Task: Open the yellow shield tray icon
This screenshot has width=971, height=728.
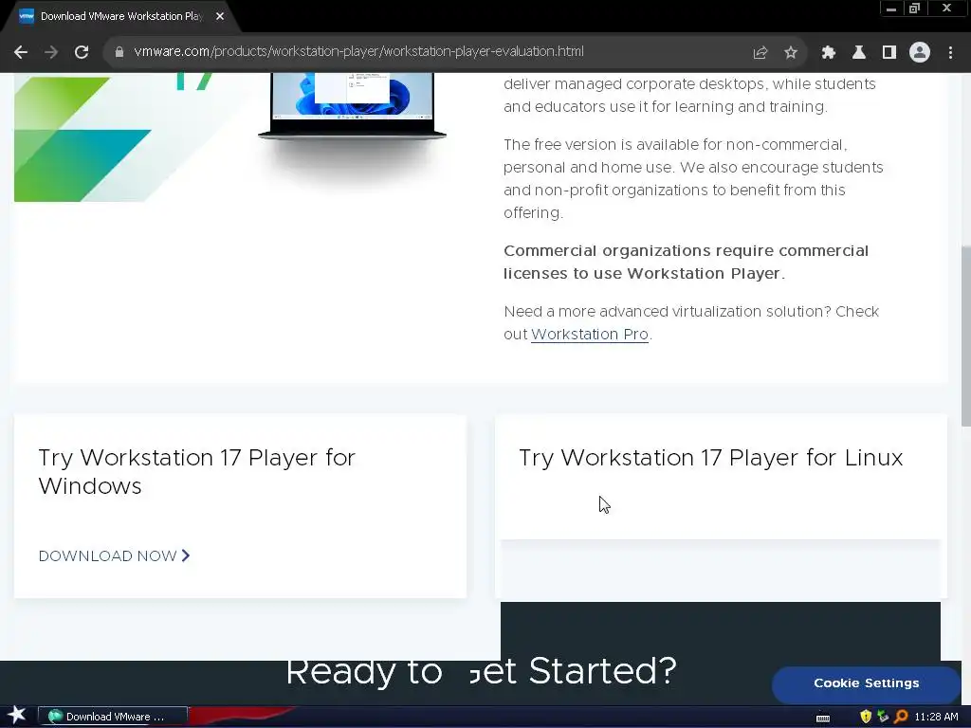Action: click(866, 717)
